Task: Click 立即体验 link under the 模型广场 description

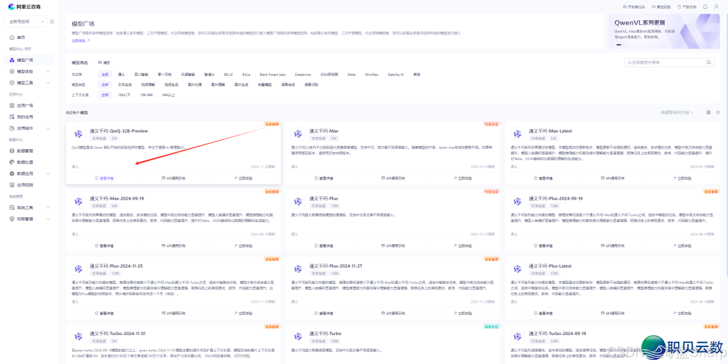Action: [x=81, y=41]
